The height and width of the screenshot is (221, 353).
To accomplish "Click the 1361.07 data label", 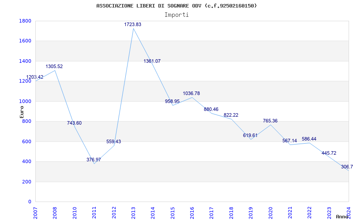I will pyautogui.click(x=152, y=61).
